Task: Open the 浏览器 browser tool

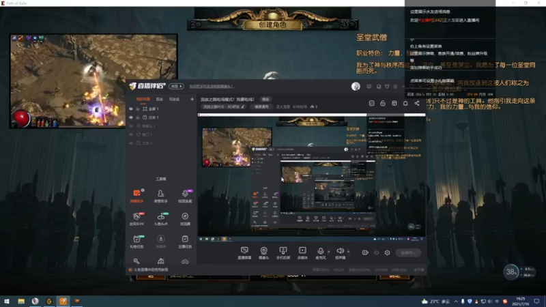Action: point(185,218)
